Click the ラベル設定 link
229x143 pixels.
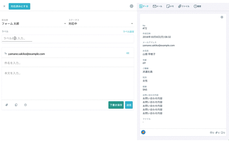[128, 31]
